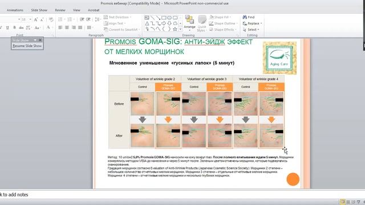Select the Elbow Connector shape
The width and height of the screenshot is (365, 205).
(x=152, y=23)
